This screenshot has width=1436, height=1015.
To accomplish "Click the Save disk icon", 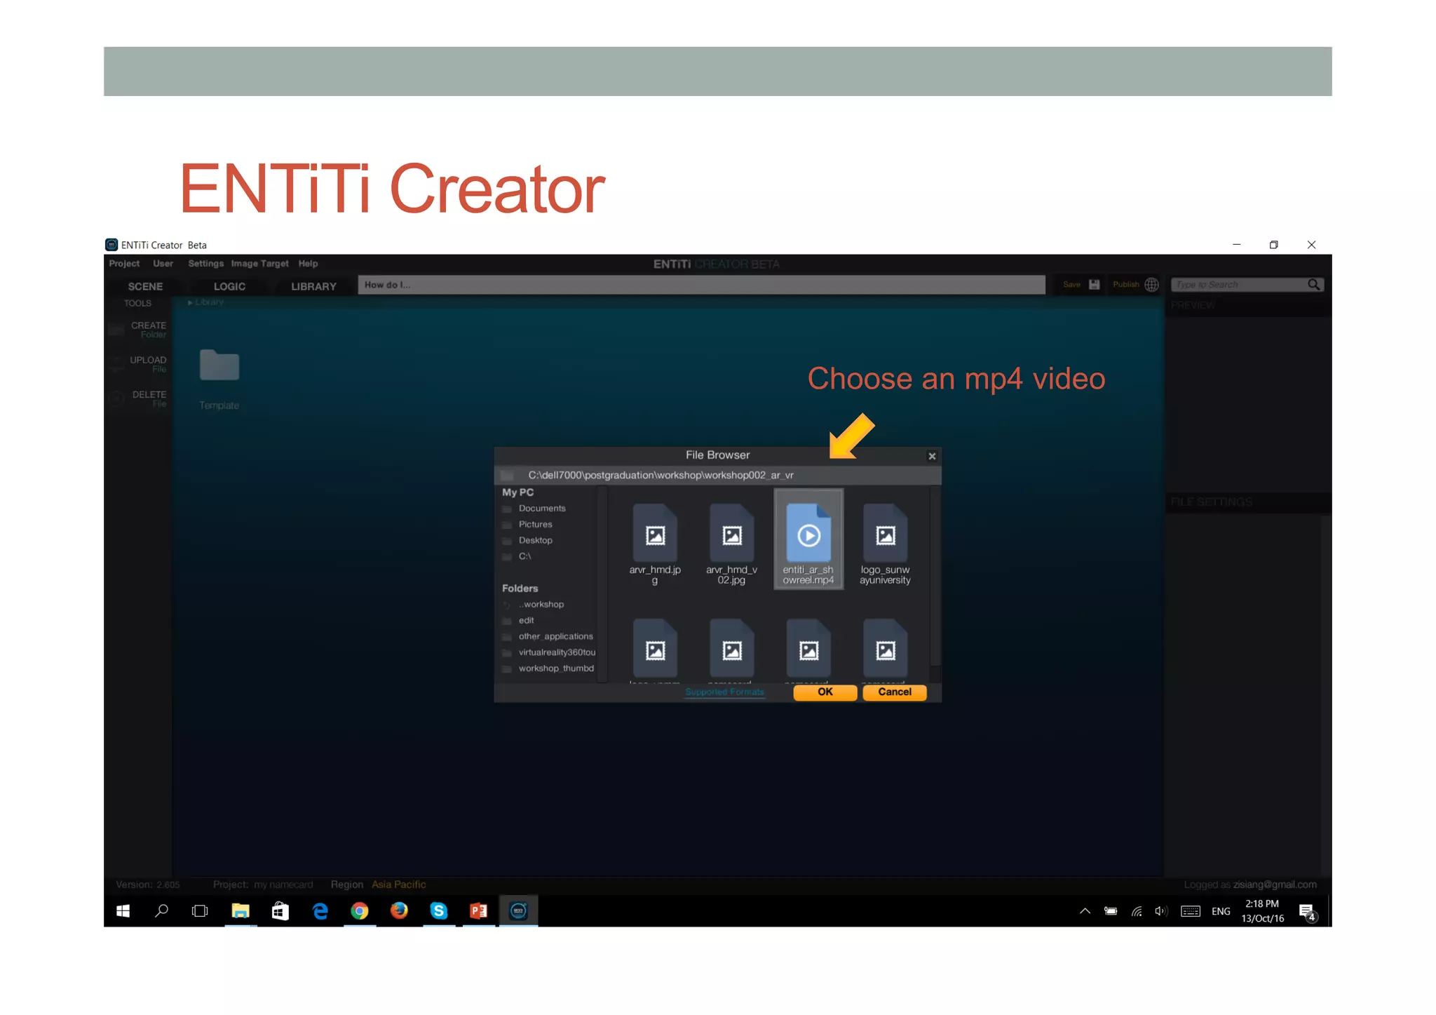I will pos(1094,285).
